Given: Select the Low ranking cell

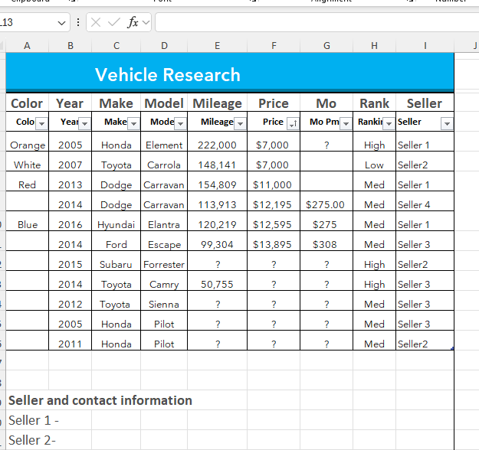Looking at the screenshot, I should pyautogui.click(x=375, y=161).
